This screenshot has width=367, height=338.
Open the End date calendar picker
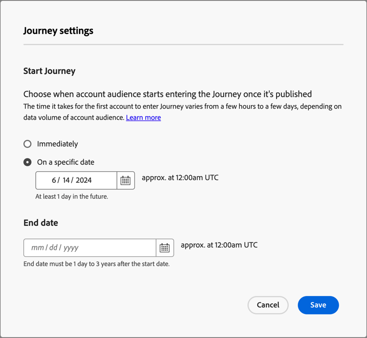165,248
